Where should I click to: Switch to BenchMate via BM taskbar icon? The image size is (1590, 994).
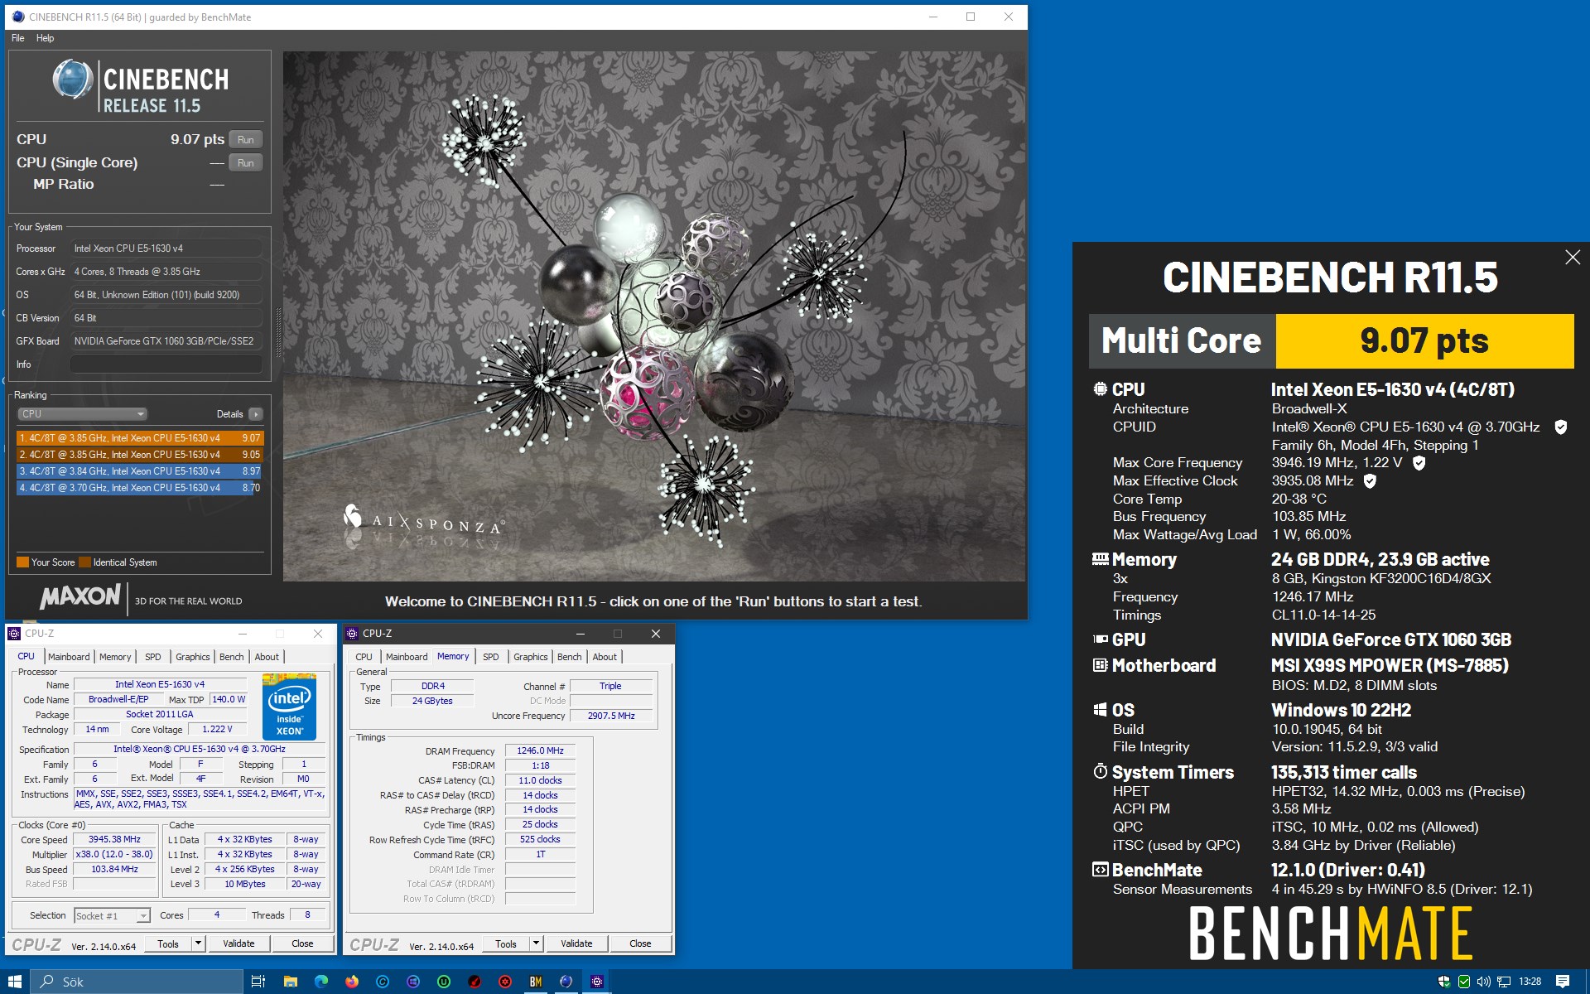pos(536,982)
